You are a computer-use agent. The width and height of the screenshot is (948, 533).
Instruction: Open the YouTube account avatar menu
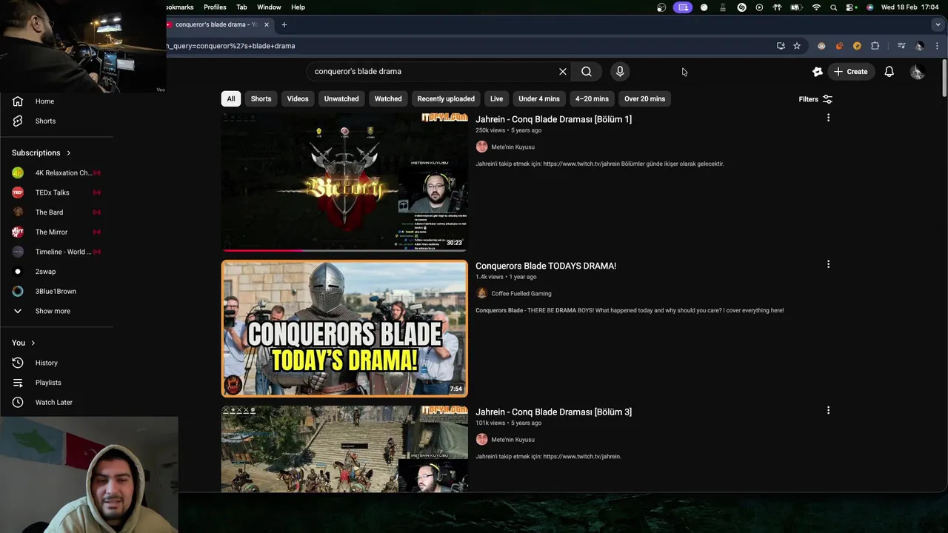917,72
